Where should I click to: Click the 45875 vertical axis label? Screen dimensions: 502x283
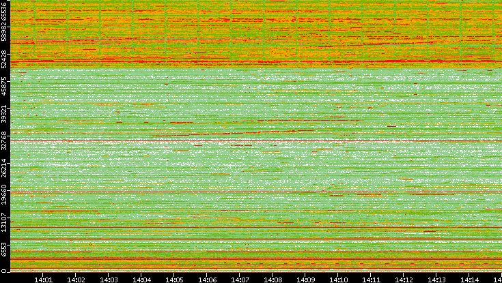click(3, 85)
